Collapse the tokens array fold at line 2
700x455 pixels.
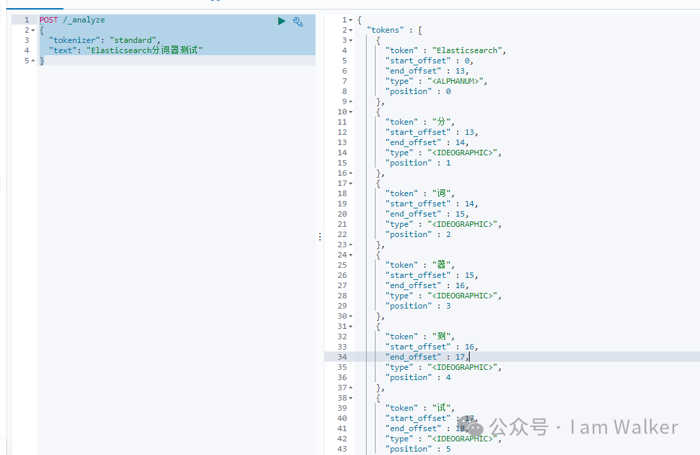click(x=351, y=31)
